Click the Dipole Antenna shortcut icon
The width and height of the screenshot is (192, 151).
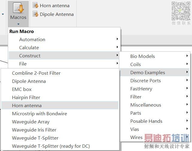35,14
